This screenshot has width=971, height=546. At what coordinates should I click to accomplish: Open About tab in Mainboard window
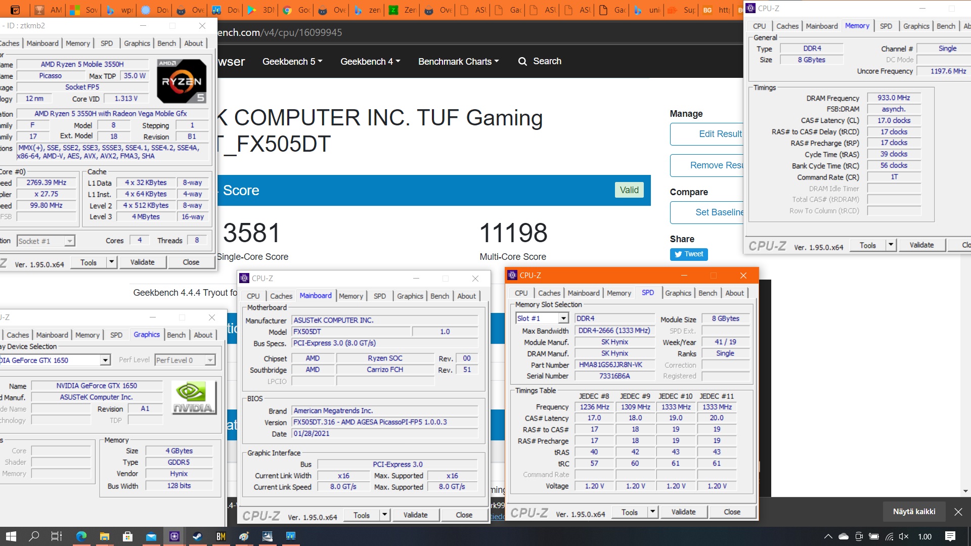[466, 296]
